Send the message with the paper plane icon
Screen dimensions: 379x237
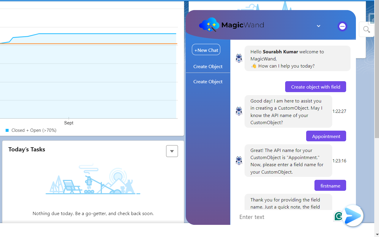pyautogui.click(x=353, y=216)
